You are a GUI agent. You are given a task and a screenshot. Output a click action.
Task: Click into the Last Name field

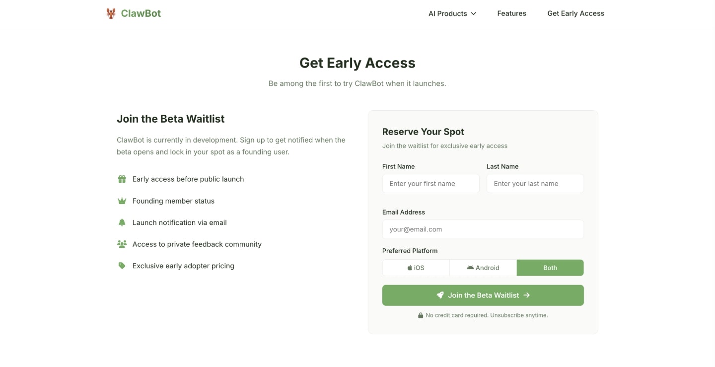tap(535, 184)
